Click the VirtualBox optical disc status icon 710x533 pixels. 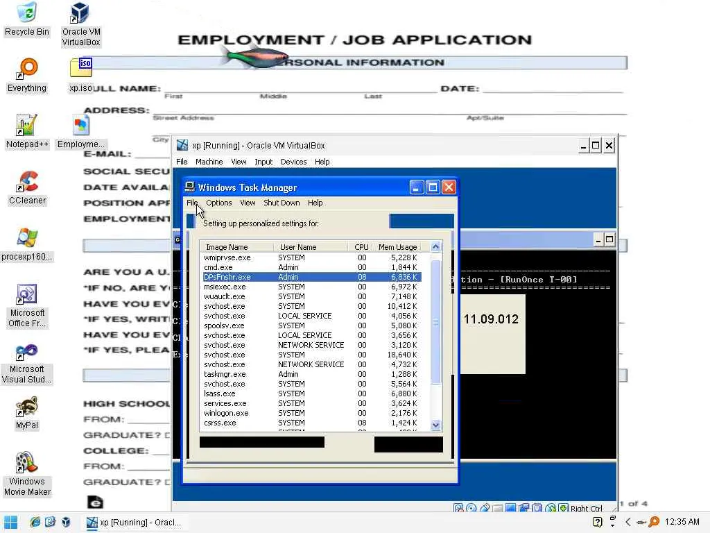point(471,508)
